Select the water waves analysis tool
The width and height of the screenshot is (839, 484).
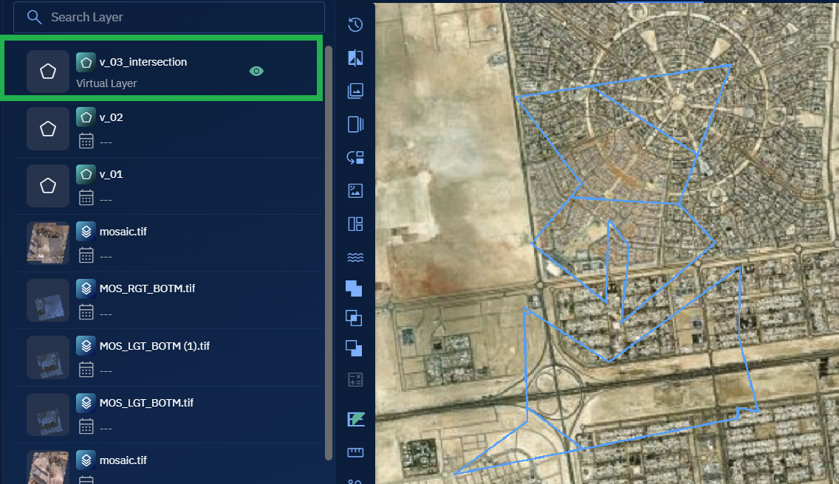coord(355,257)
